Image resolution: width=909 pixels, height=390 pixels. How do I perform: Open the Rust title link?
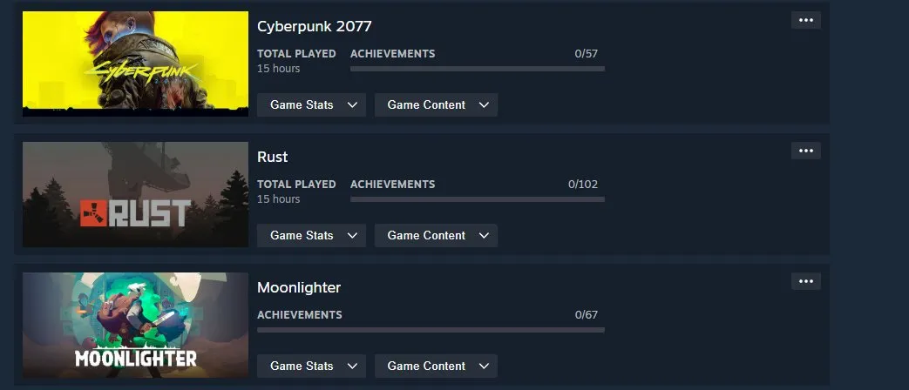pos(273,157)
